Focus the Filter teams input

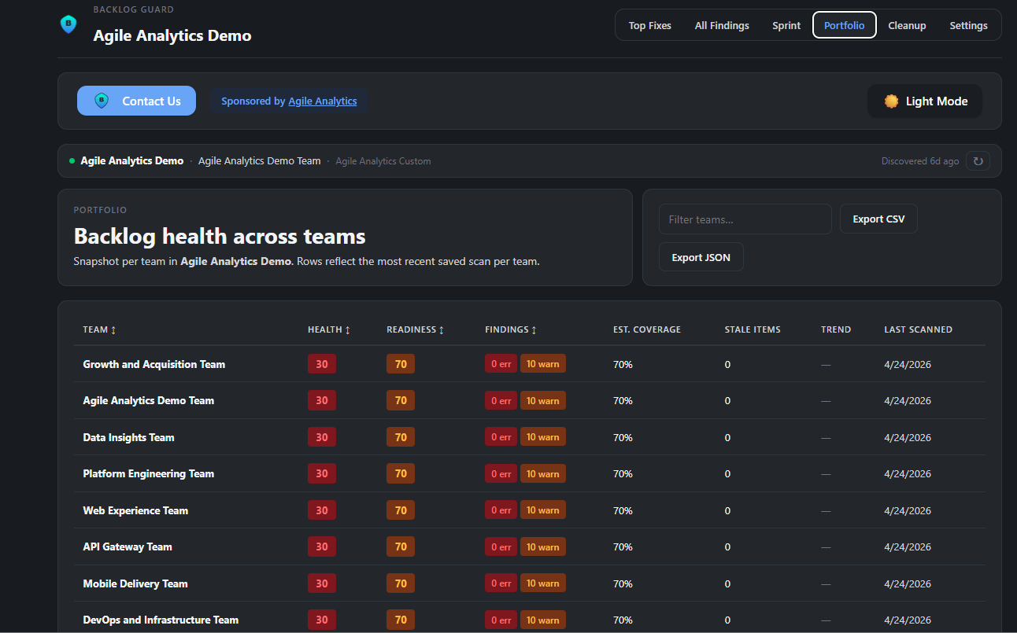click(745, 219)
